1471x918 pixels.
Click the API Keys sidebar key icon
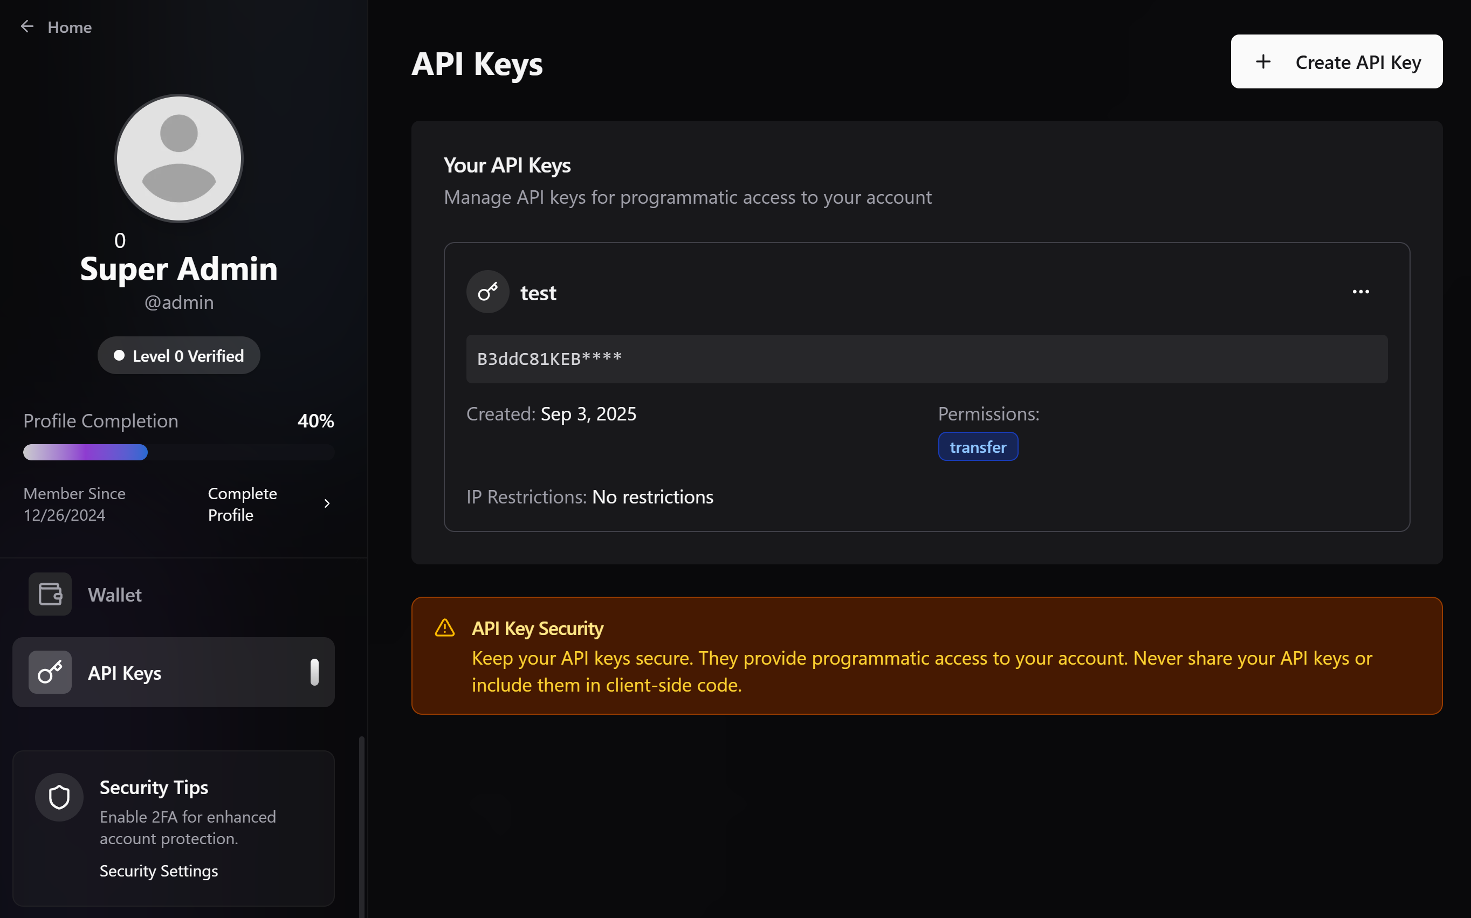(49, 672)
